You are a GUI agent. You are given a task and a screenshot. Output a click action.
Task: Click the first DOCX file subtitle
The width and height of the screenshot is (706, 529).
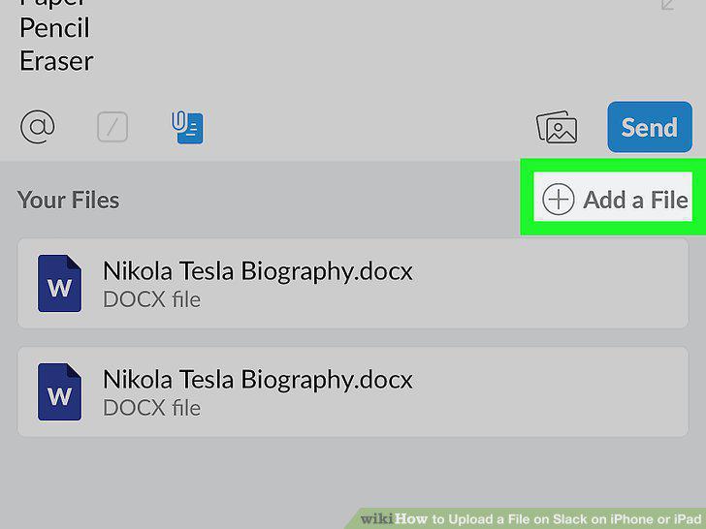pyautogui.click(x=151, y=299)
